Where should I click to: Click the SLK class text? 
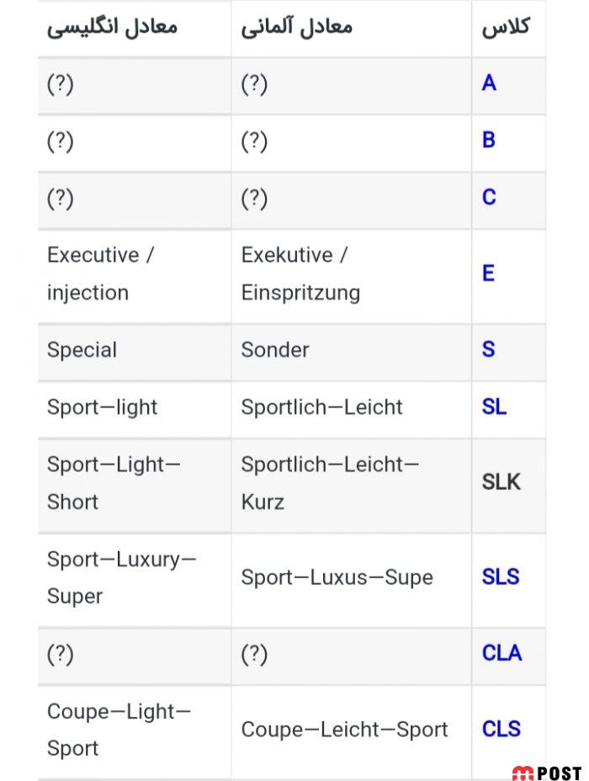pyautogui.click(x=501, y=482)
